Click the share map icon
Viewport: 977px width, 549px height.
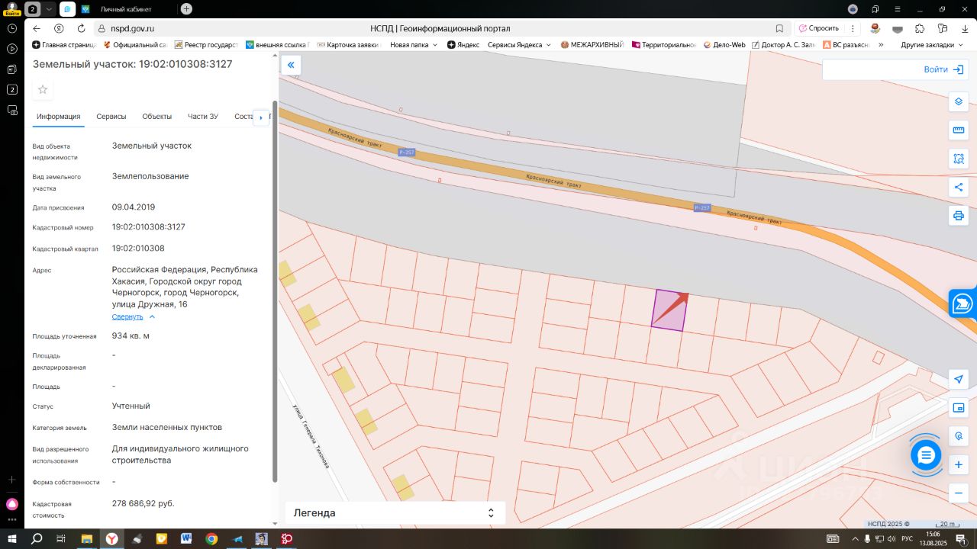pyautogui.click(x=959, y=188)
